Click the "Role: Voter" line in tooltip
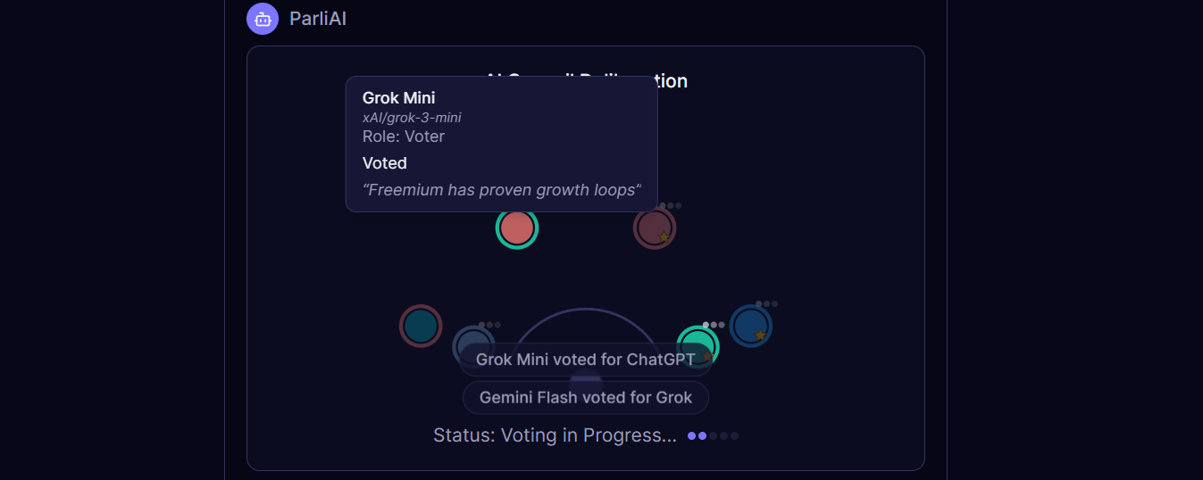Viewport: 1203px width, 480px height. point(403,137)
